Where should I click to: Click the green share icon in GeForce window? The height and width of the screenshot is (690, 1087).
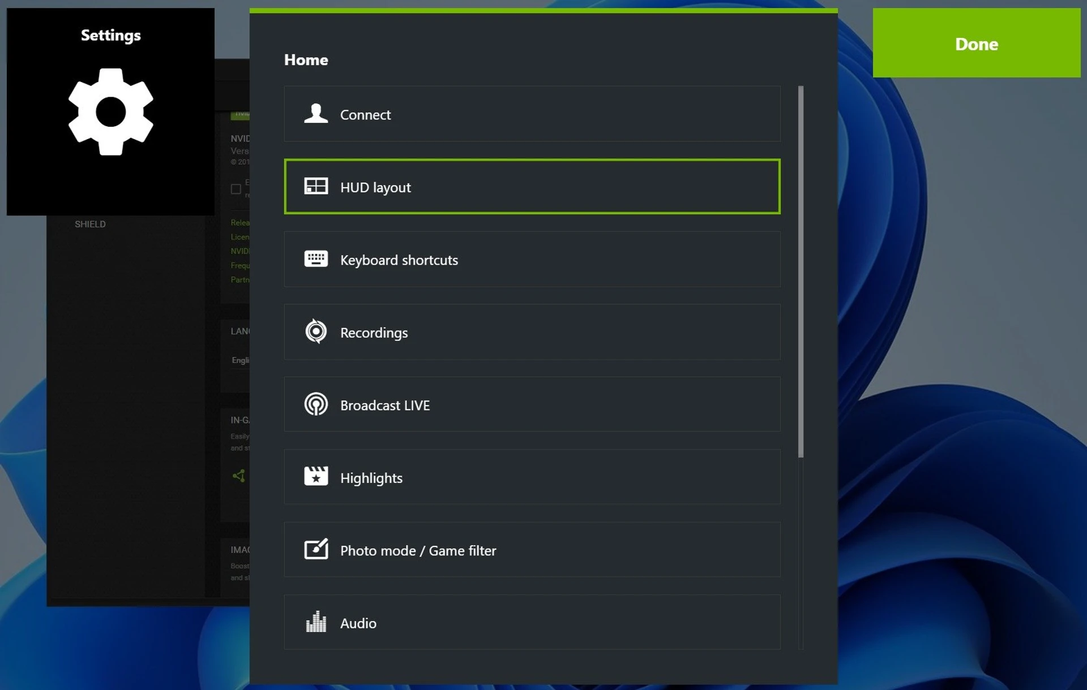[x=239, y=476]
